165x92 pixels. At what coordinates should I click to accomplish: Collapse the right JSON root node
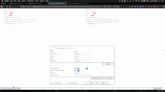[83, 9]
